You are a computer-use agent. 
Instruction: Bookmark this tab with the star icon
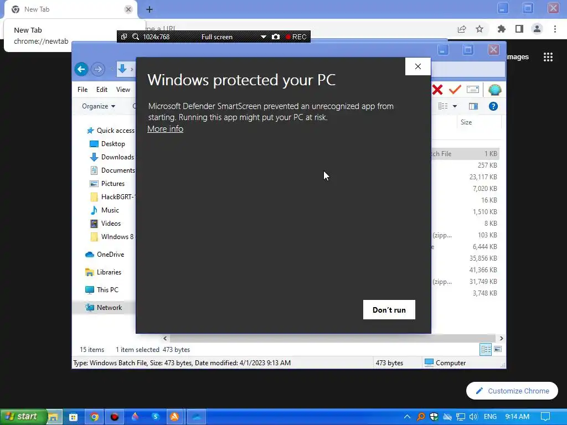(x=480, y=29)
